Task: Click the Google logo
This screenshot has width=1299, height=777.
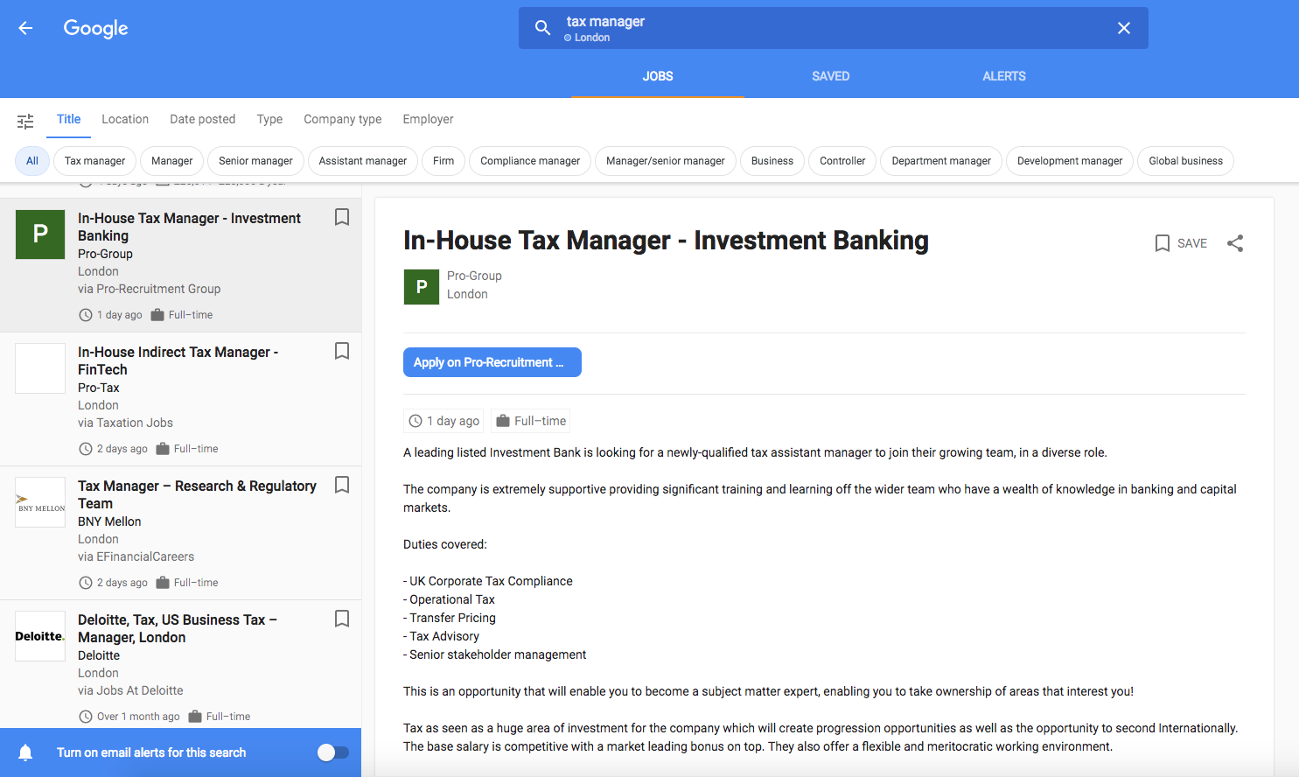Action: coord(95,29)
